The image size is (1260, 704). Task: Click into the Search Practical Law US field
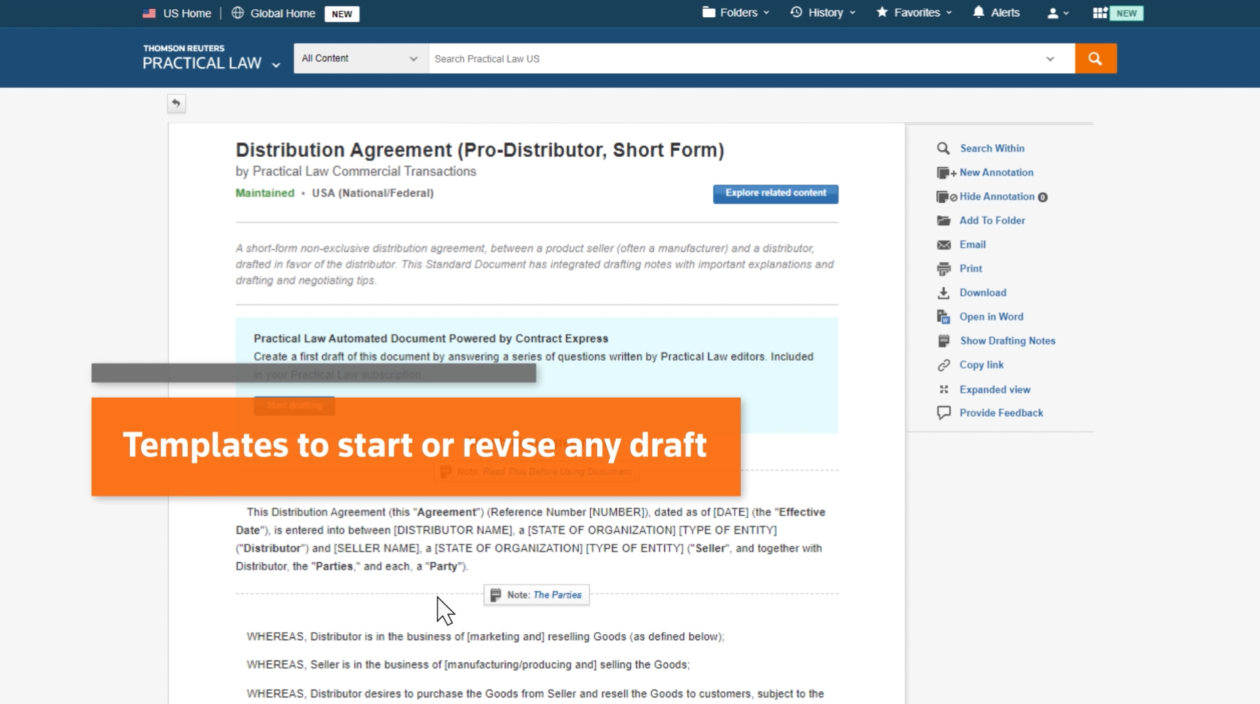tap(731, 59)
